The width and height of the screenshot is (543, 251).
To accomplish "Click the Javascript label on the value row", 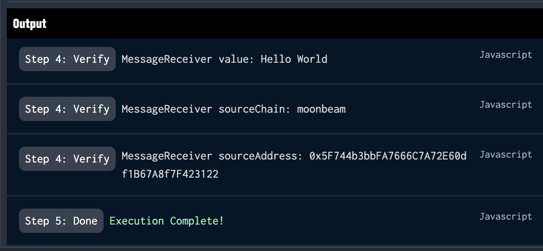I will (506, 55).
